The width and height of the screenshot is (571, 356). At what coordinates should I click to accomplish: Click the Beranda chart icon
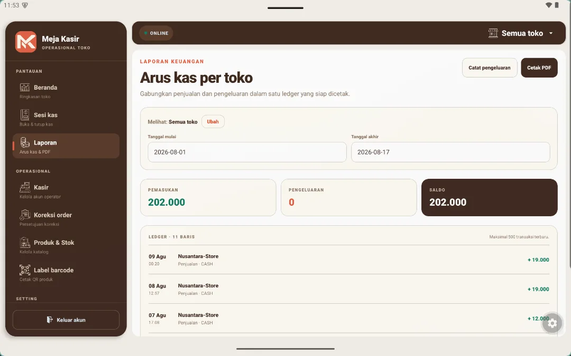(x=25, y=87)
